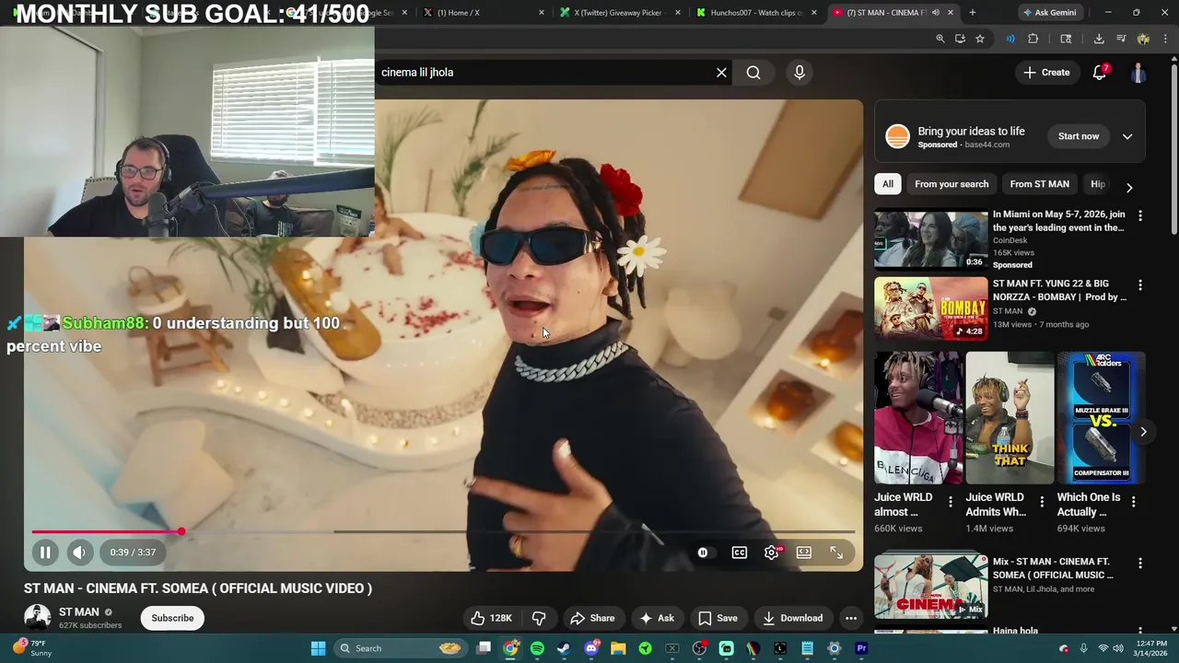Show next Shorts with arrow
The height and width of the screenshot is (663, 1179).
(x=1143, y=431)
